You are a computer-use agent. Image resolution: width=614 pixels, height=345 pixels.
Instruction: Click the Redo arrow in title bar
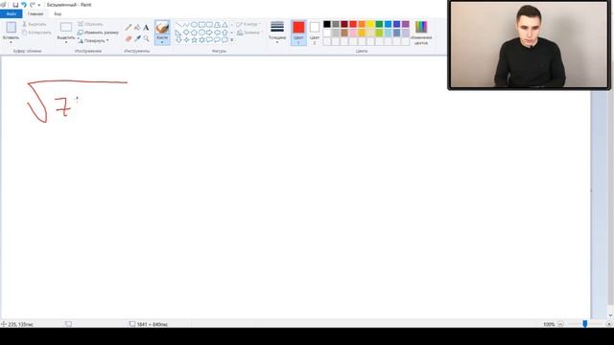pyautogui.click(x=33, y=5)
